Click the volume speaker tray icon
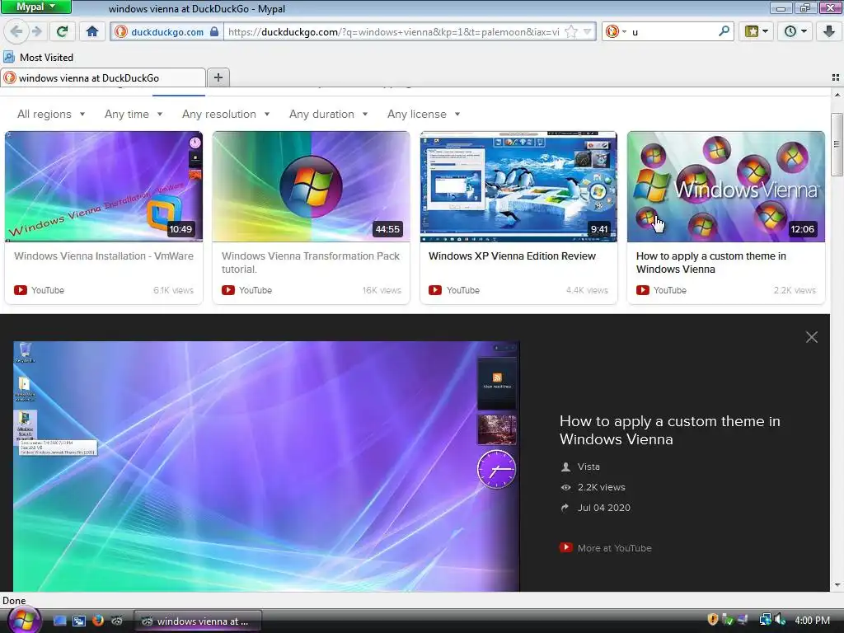Screen dimensions: 844x633 780,620
